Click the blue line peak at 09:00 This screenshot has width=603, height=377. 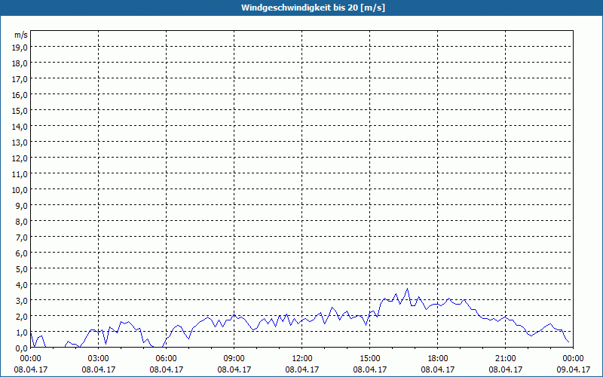click(234, 314)
